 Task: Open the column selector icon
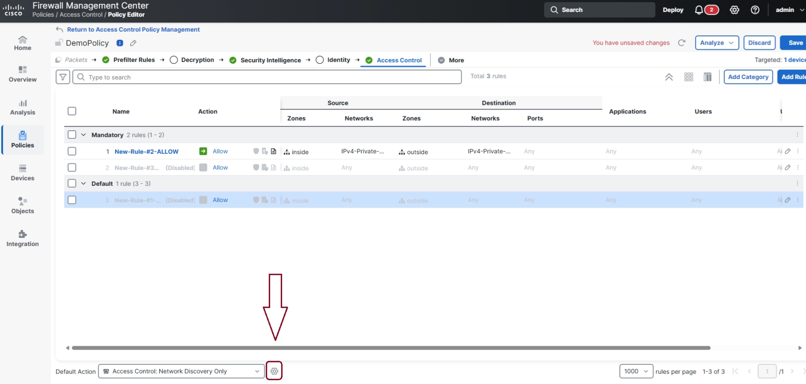pos(708,77)
